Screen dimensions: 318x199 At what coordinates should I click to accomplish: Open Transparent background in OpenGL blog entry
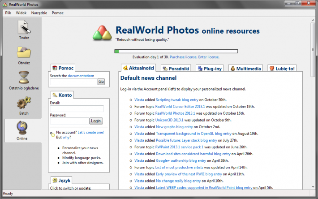193,134
